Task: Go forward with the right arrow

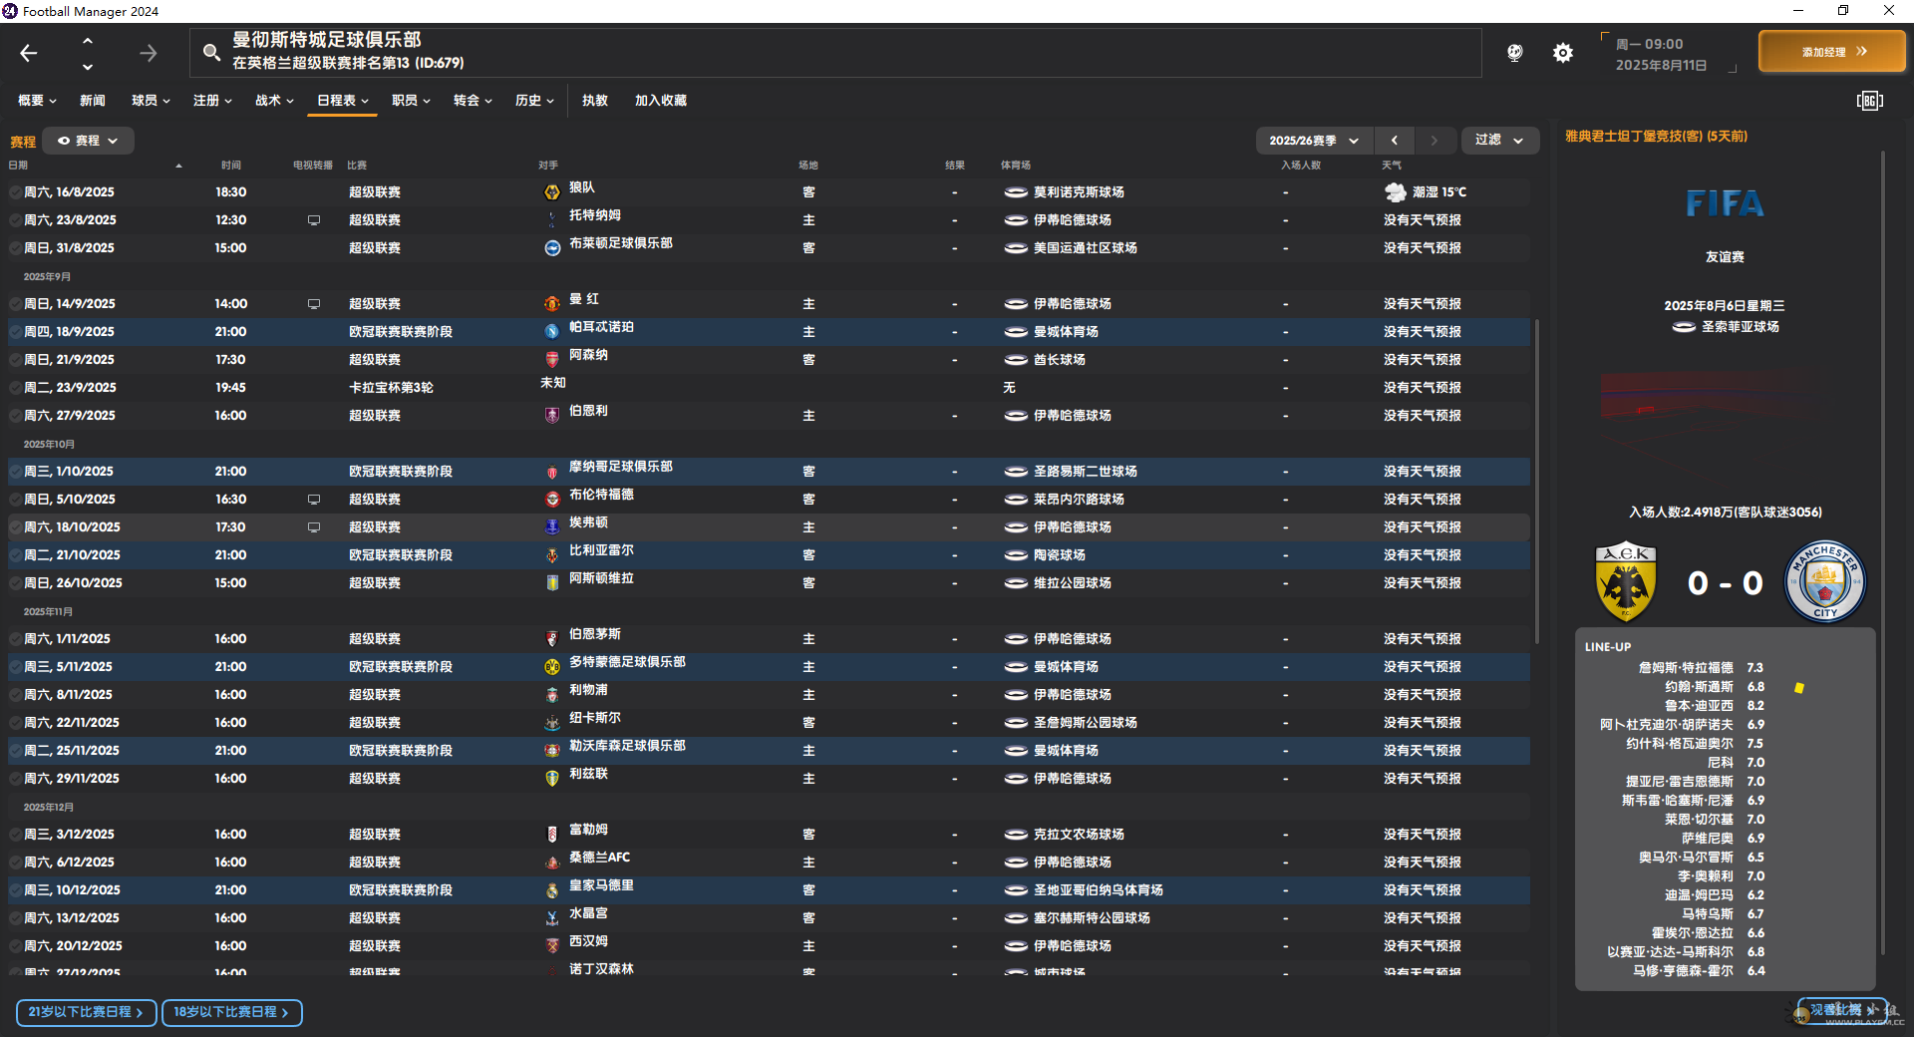Action: [x=148, y=53]
